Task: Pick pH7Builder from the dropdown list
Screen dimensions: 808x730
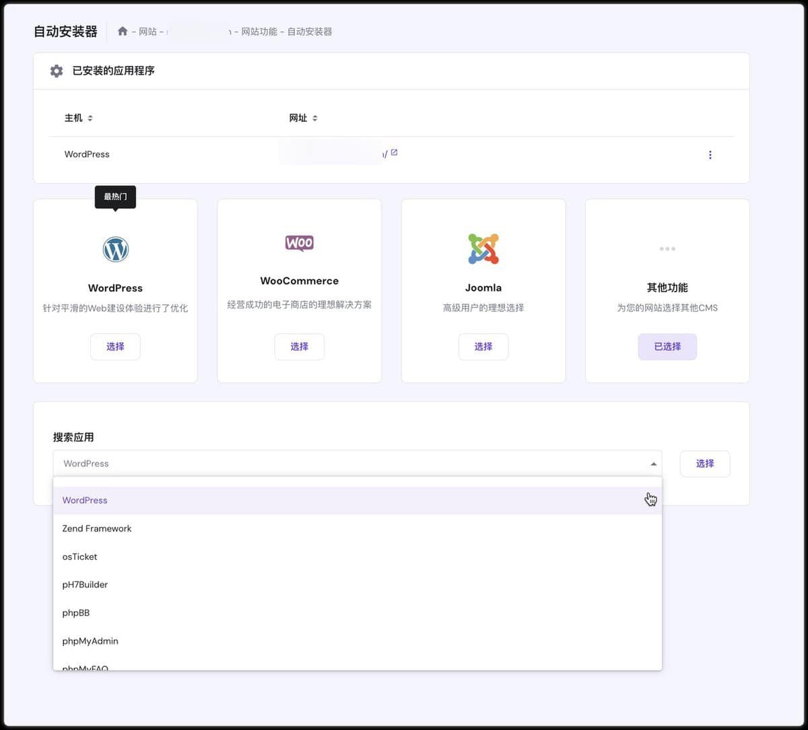Action: tap(358, 585)
